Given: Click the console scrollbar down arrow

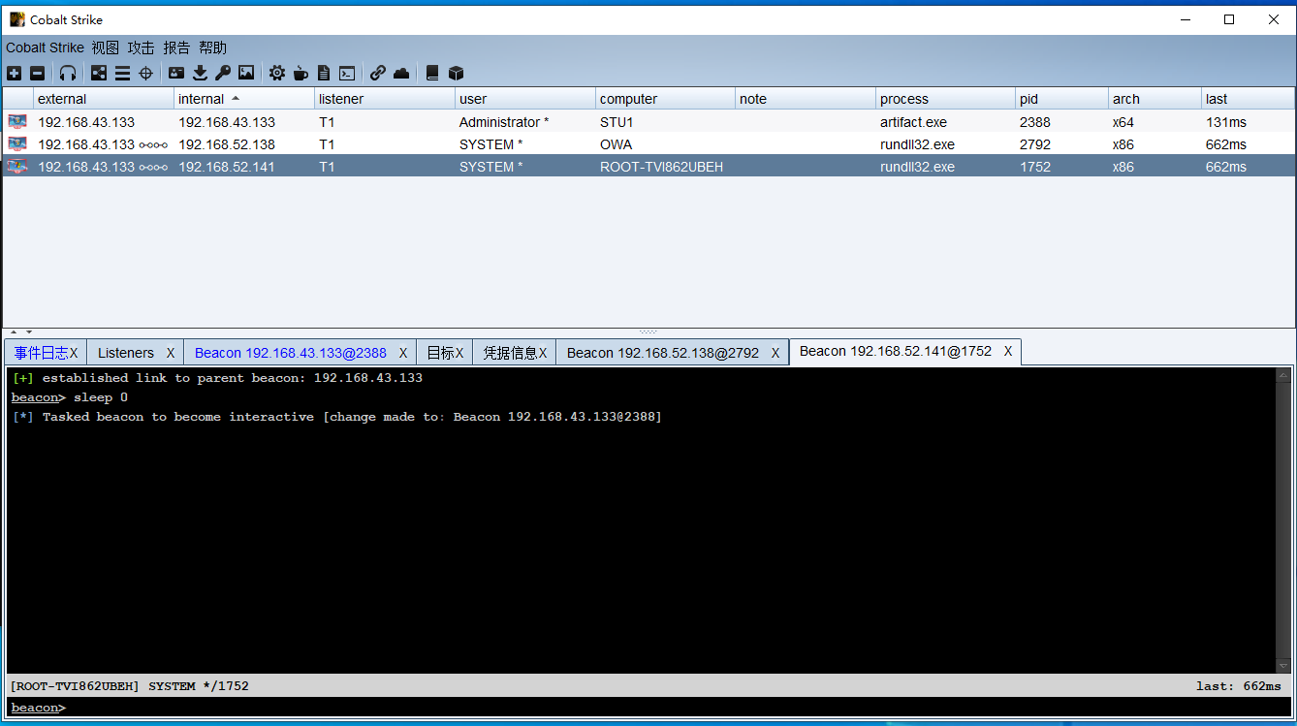Looking at the screenshot, I should coord(1284,666).
